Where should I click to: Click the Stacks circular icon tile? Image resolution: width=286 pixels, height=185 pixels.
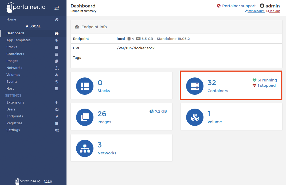[85, 86]
